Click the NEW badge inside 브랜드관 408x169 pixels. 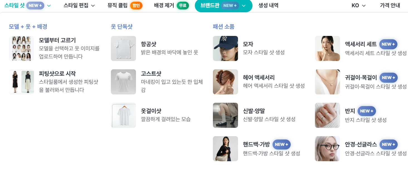pyautogui.click(x=230, y=6)
